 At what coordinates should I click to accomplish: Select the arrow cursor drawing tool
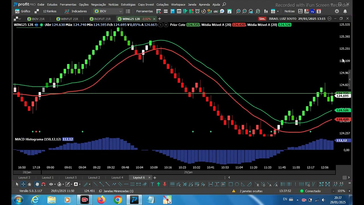[x=17, y=184]
